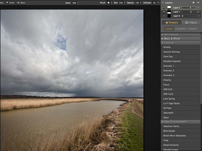Apply the Detail Extractor preset
This screenshot has height=151, width=202.
[181, 145]
